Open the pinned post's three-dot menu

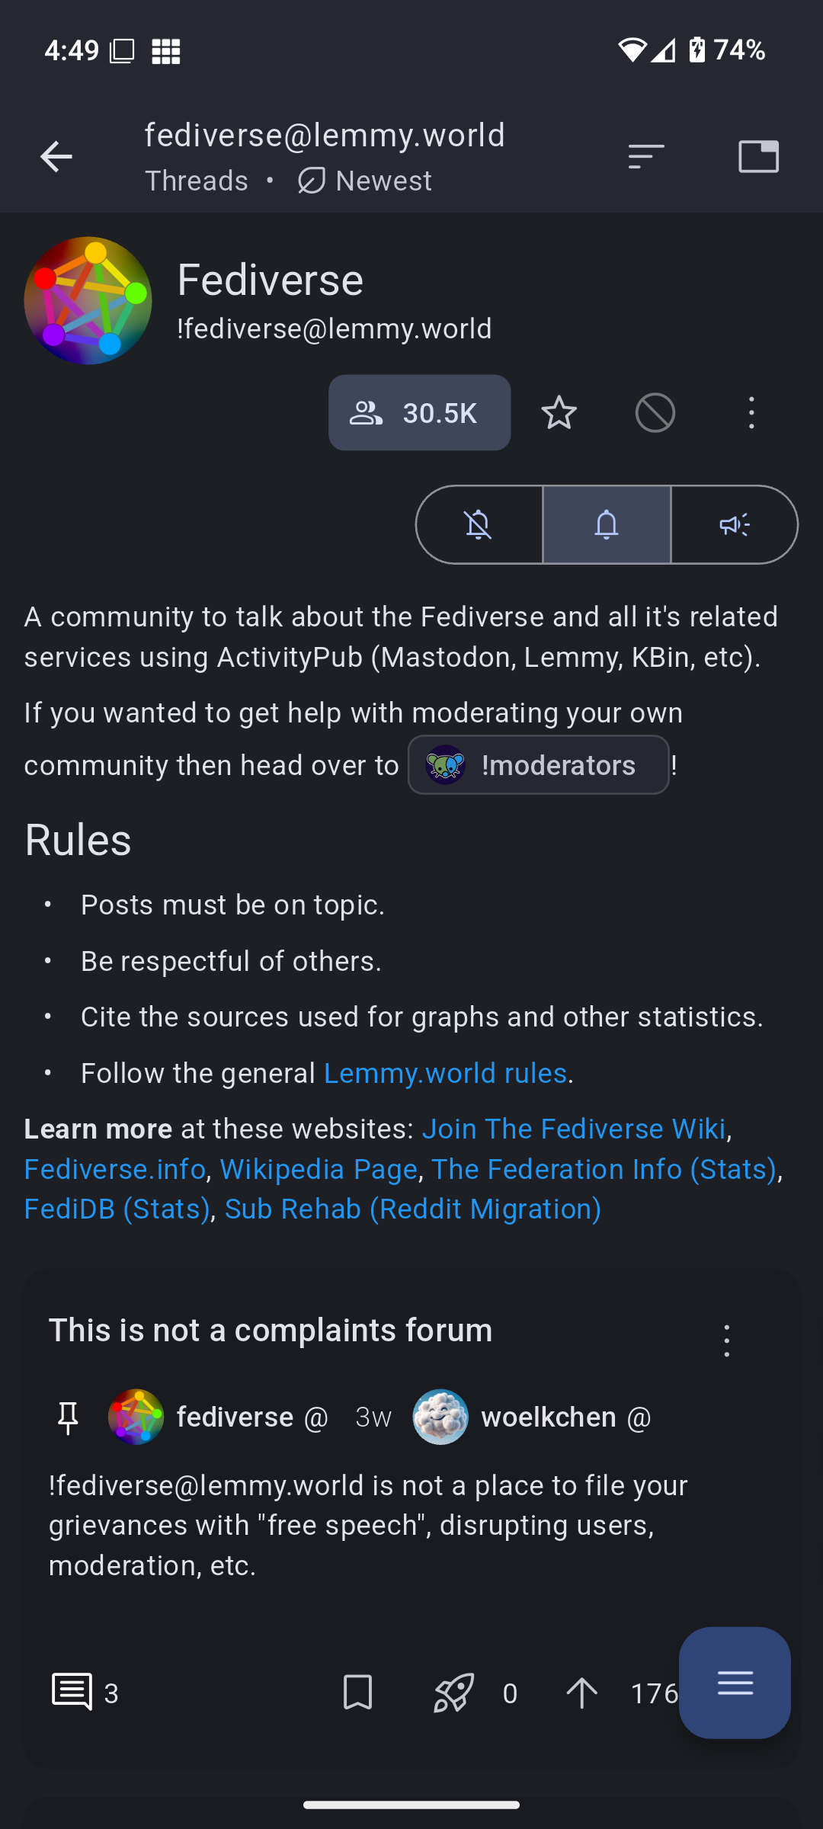tap(727, 1341)
